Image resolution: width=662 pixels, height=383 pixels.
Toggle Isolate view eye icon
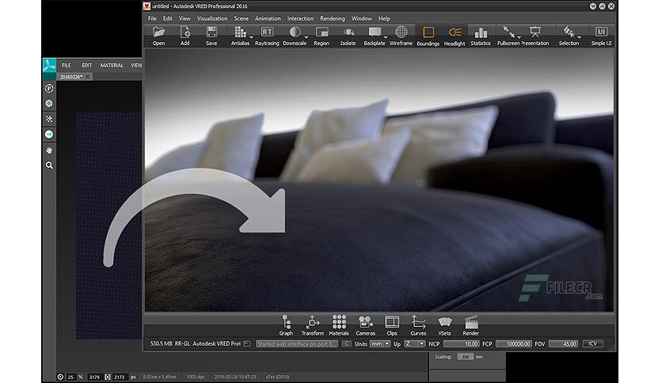[x=348, y=32]
